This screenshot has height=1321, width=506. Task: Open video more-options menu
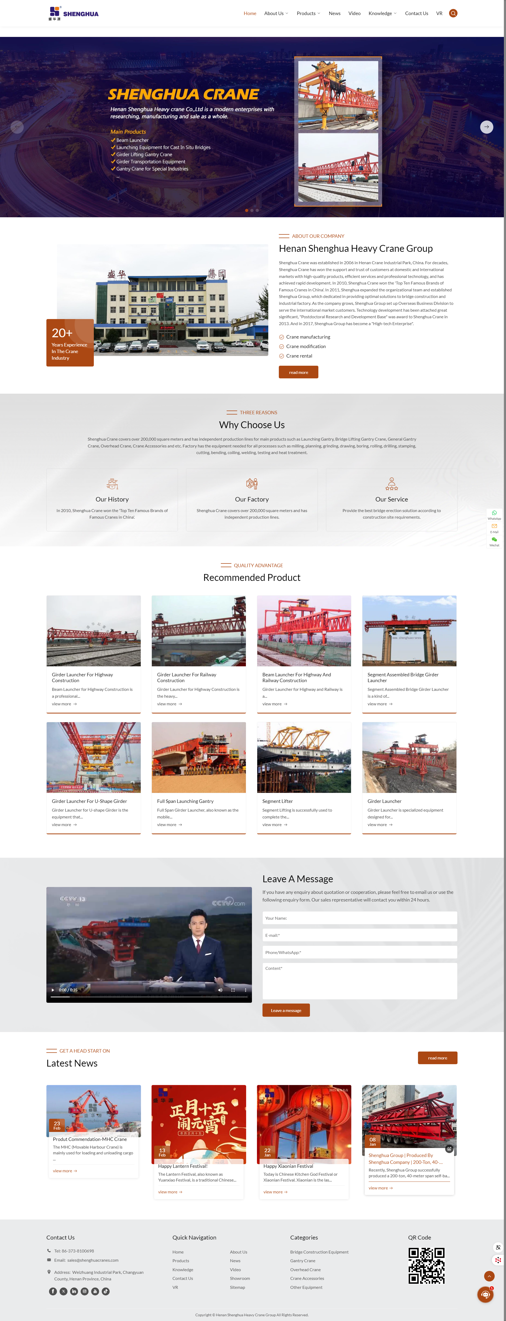click(245, 990)
